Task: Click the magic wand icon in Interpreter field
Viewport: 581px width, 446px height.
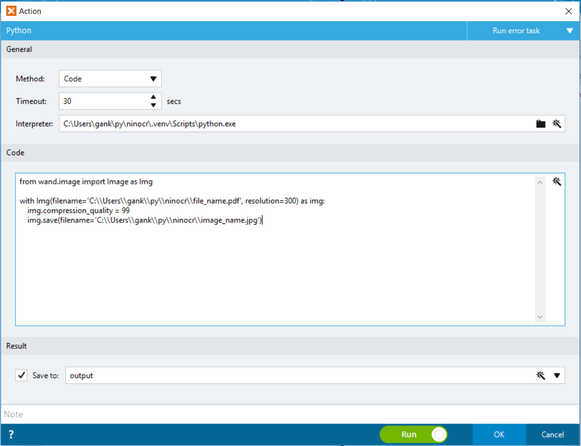Action: tap(556, 124)
